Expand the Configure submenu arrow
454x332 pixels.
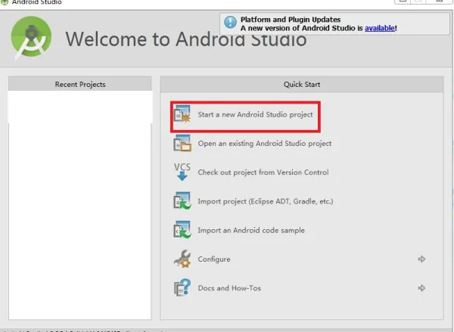point(421,259)
